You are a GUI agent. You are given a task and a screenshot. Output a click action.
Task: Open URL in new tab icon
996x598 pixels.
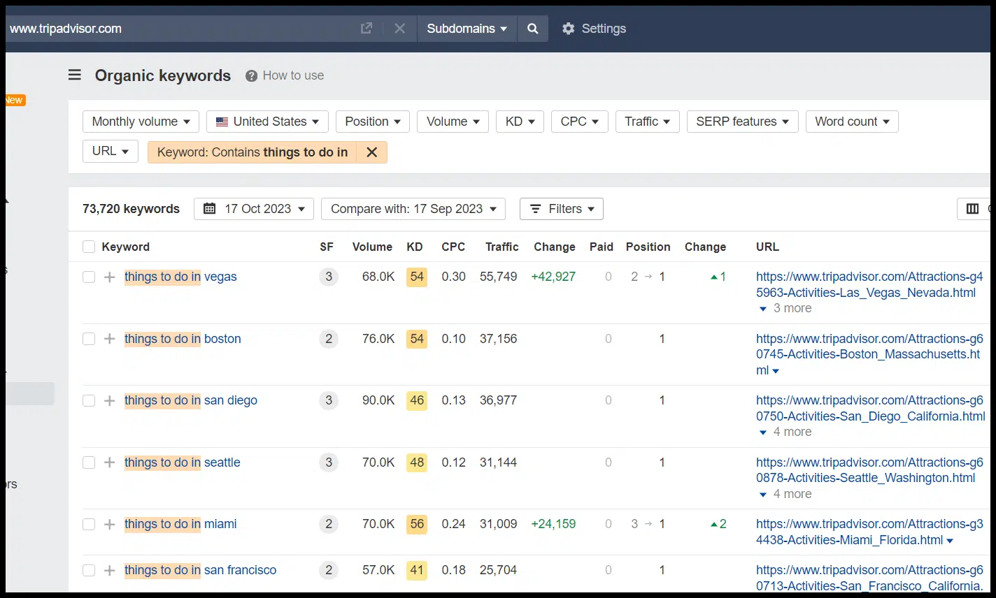[366, 29]
